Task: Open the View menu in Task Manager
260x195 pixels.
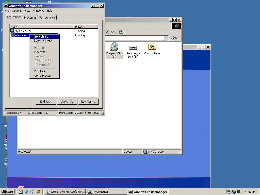Action: click(x=27, y=11)
